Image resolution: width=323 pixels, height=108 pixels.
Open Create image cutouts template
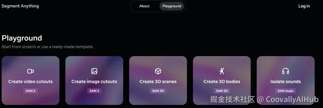coord(94,81)
